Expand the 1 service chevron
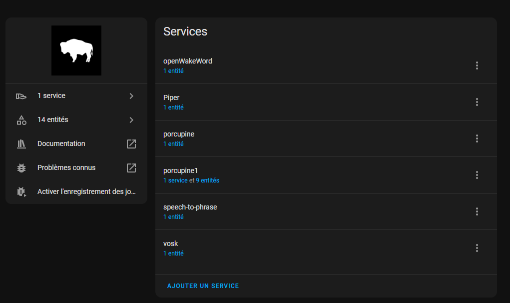 (131, 96)
